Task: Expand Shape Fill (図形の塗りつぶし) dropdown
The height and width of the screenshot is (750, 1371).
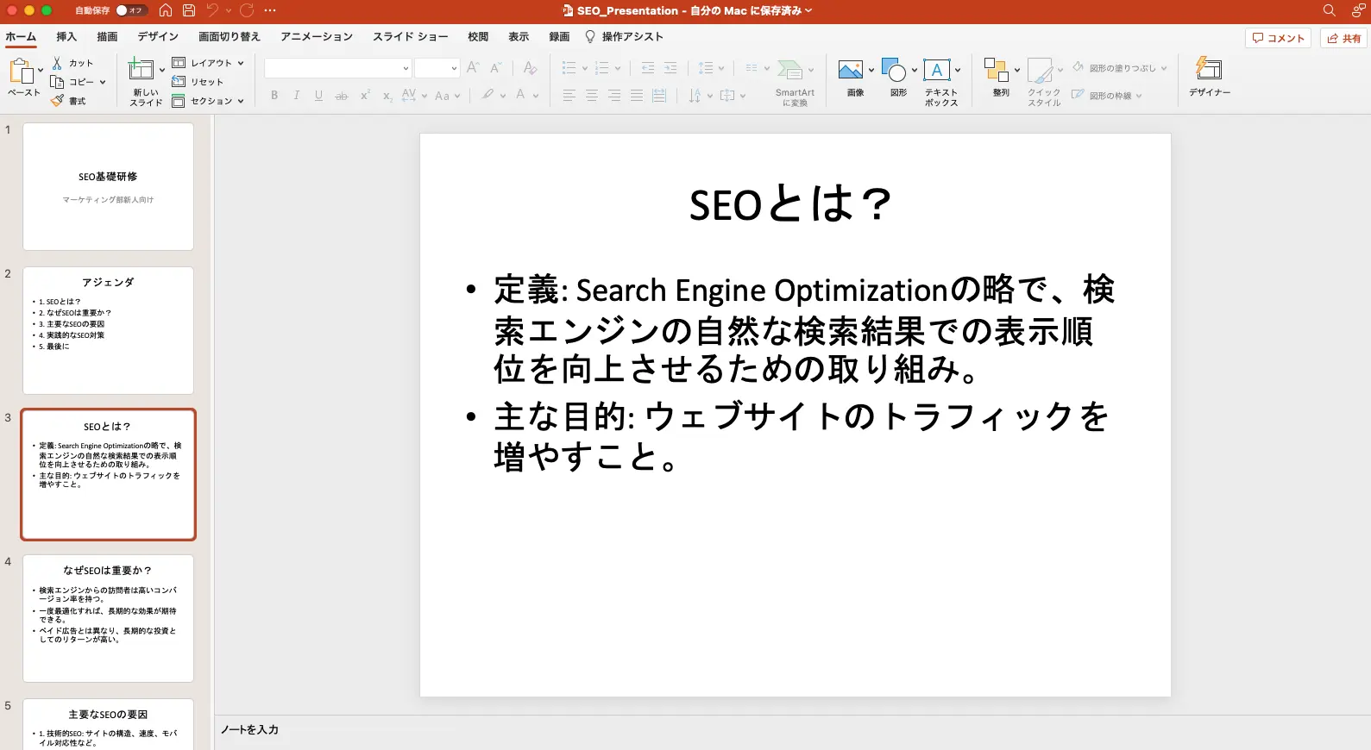Action: [1164, 68]
